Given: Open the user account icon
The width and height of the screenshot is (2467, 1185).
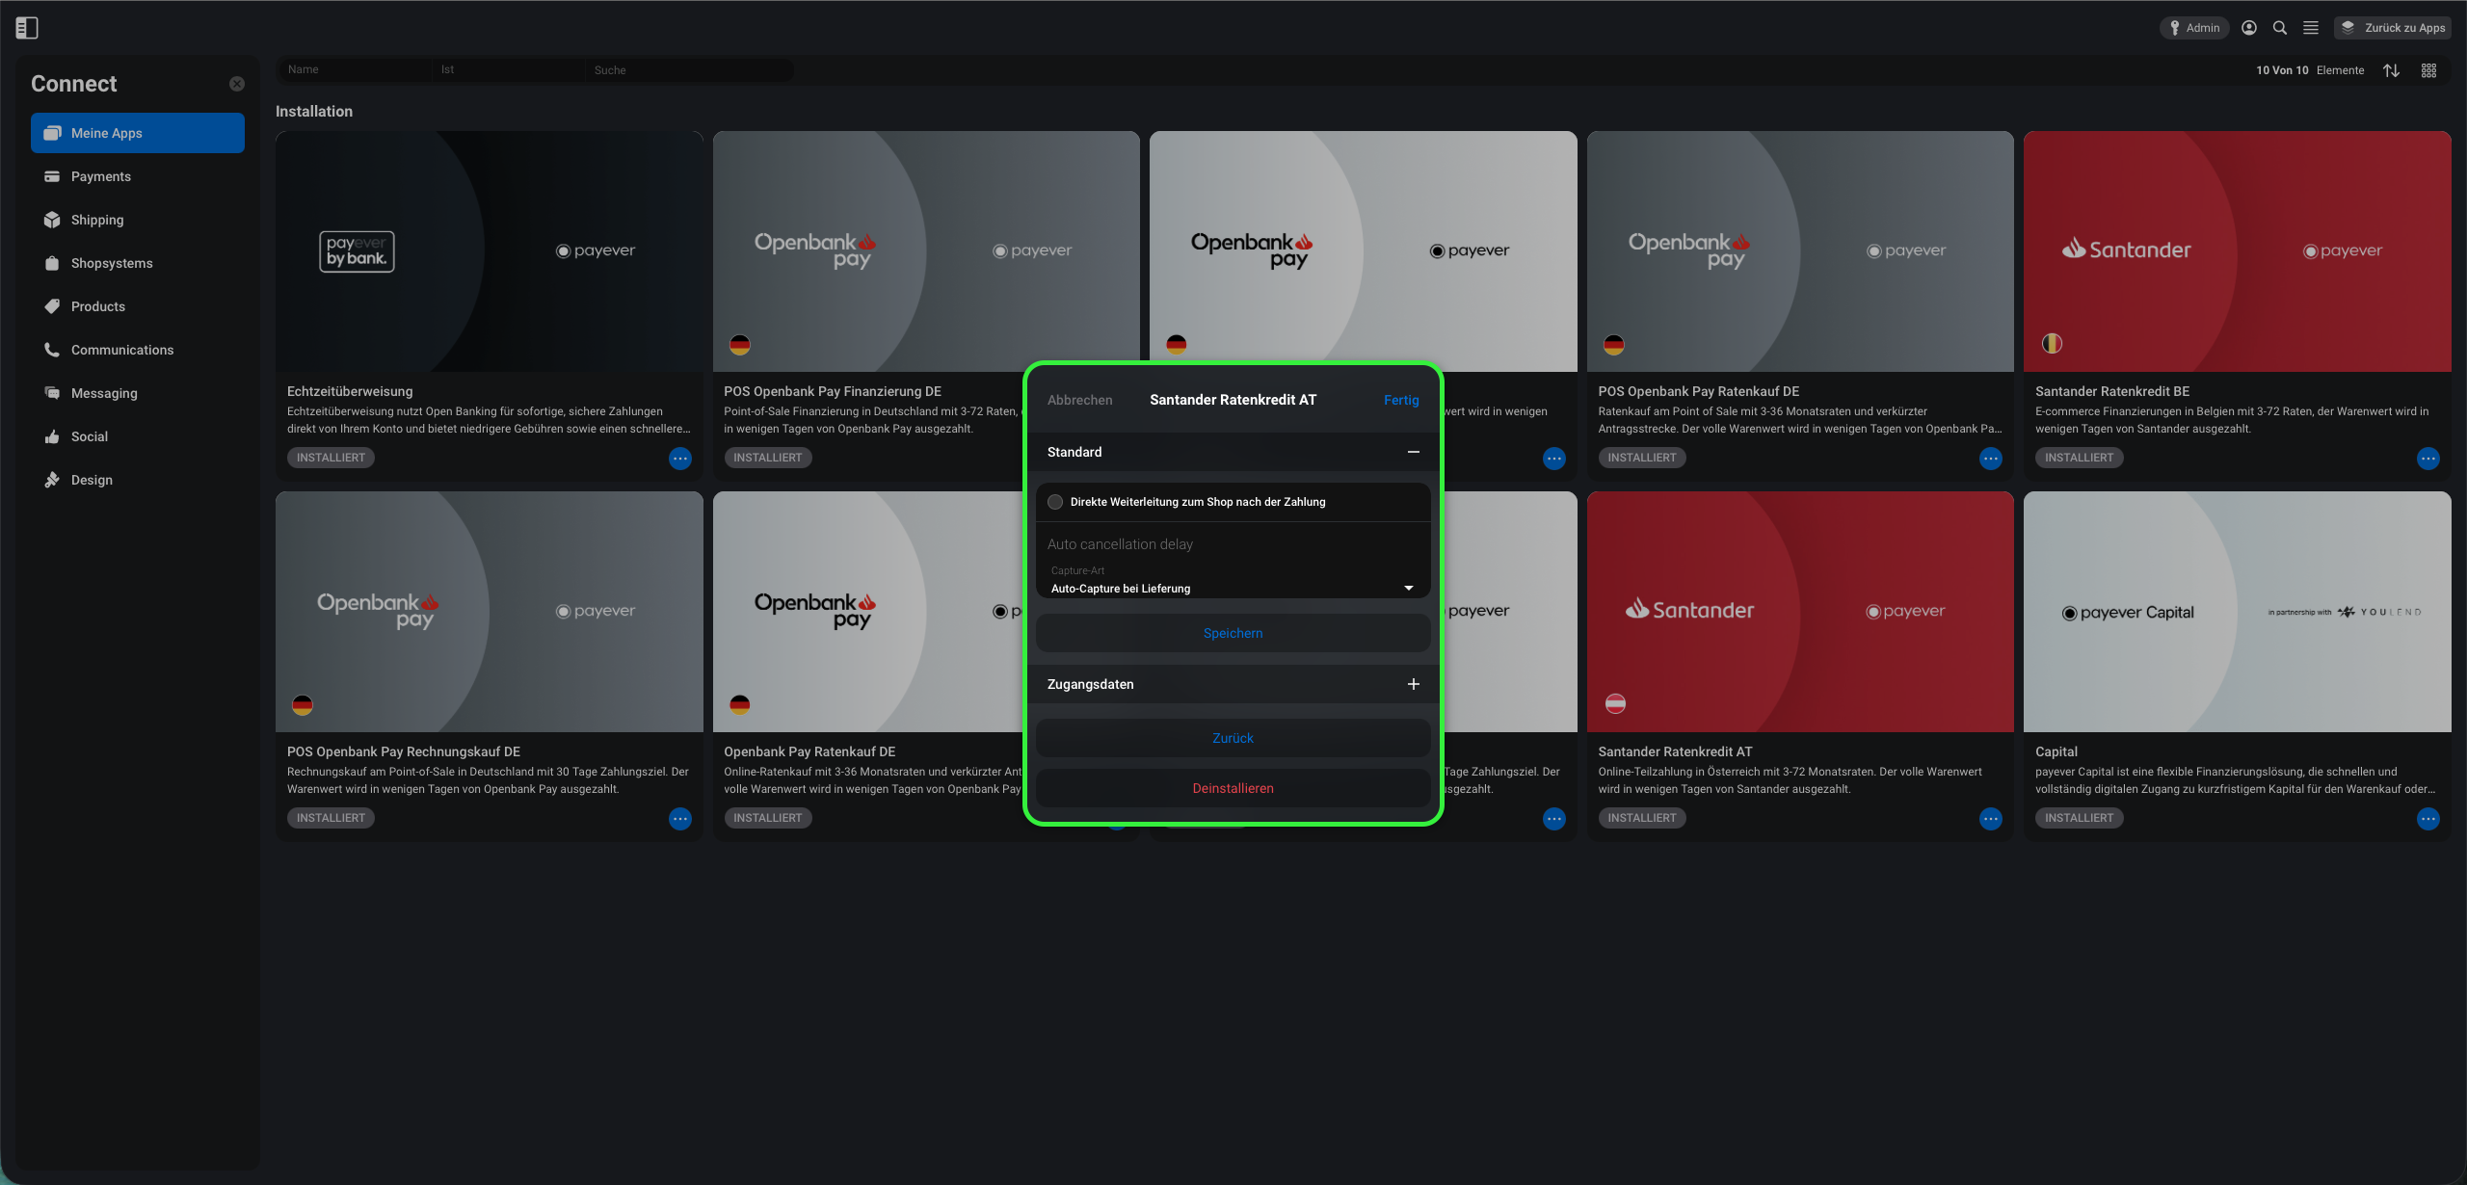Looking at the screenshot, I should (x=2249, y=28).
